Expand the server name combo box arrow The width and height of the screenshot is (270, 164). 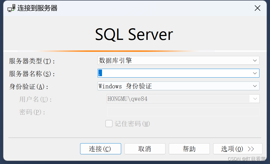coord(255,73)
